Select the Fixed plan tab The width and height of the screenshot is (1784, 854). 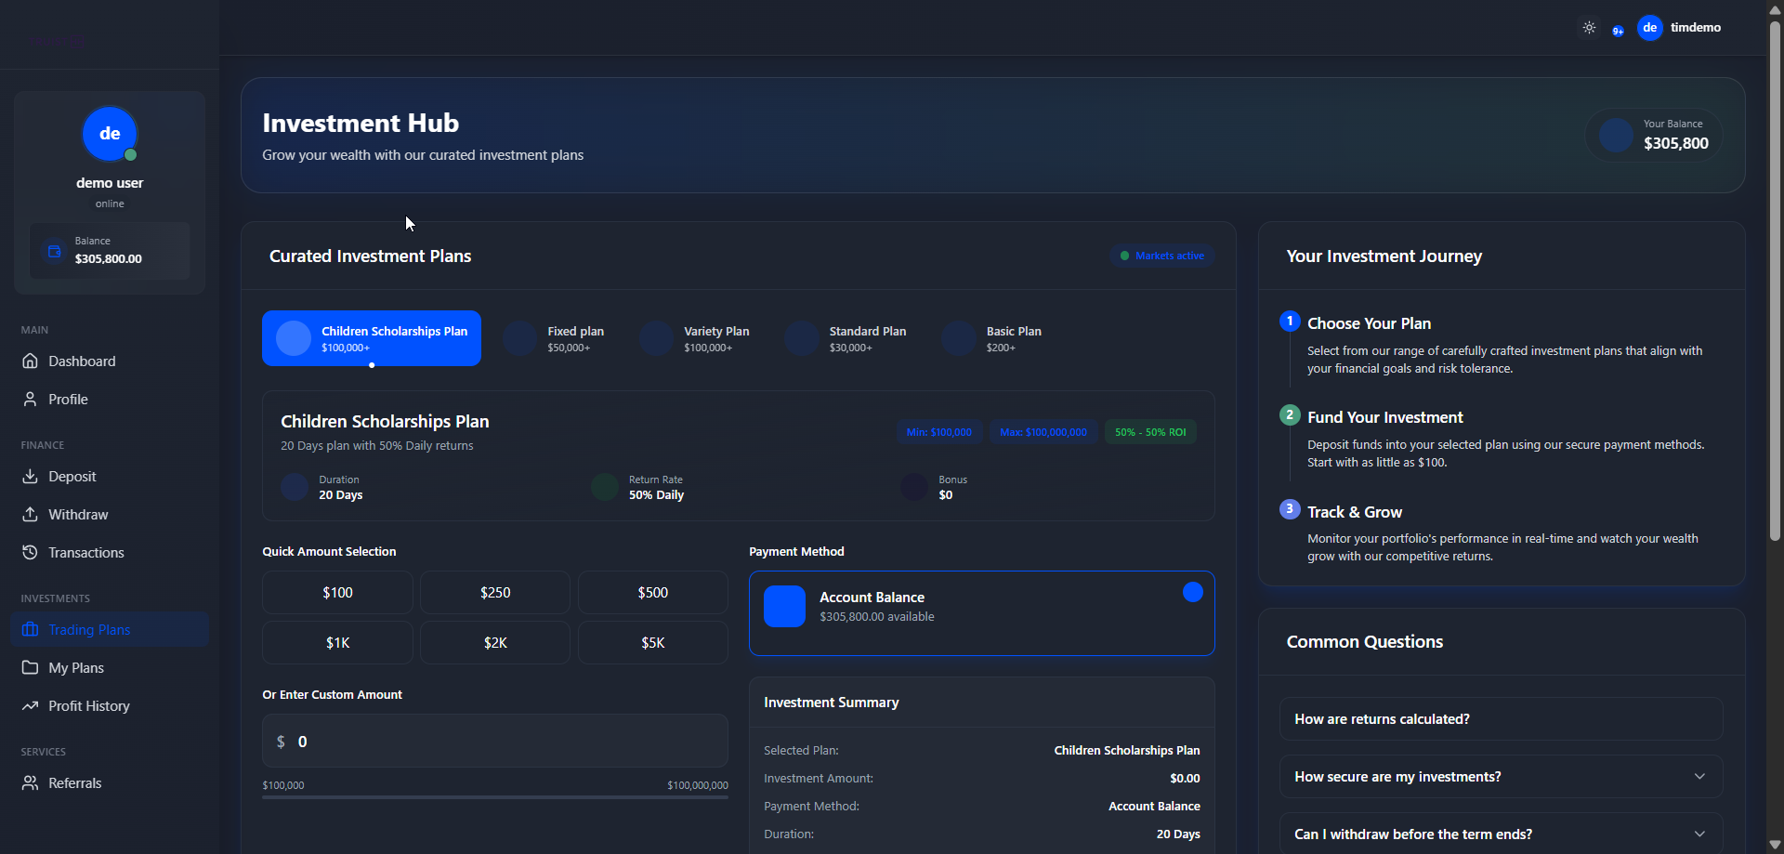[555, 338]
